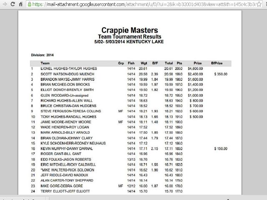Click the forward navigation arrow
The height and width of the screenshot is (200, 267).
[x=5, y=4]
